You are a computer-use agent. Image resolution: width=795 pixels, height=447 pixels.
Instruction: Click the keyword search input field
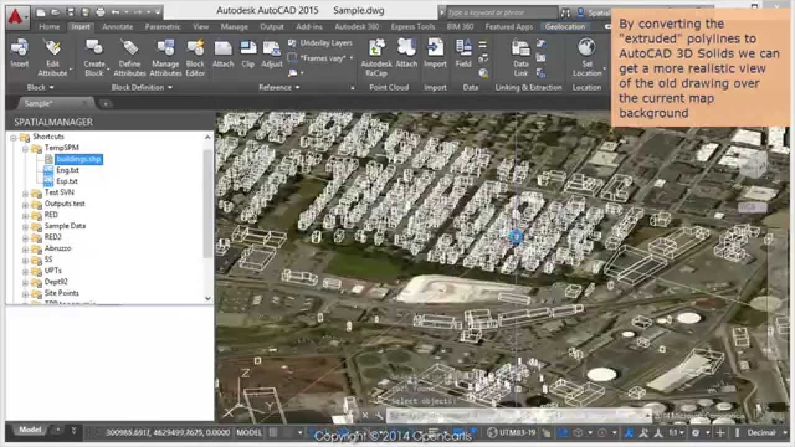tap(501, 12)
